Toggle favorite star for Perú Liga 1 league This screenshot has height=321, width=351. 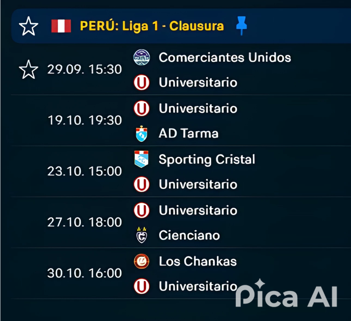click(28, 26)
